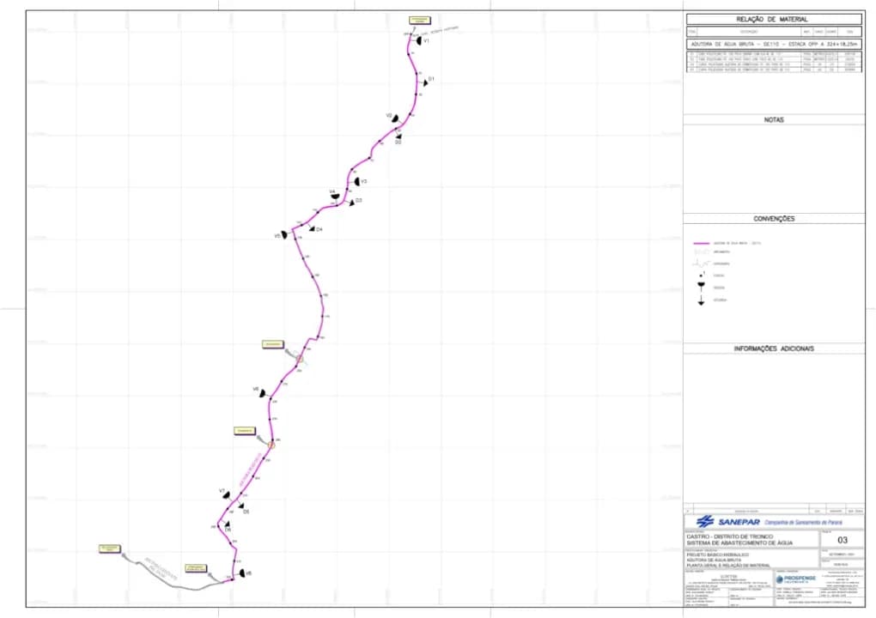Select the valve symbol labeled V2
This screenshot has height=618, width=876.
click(395, 118)
